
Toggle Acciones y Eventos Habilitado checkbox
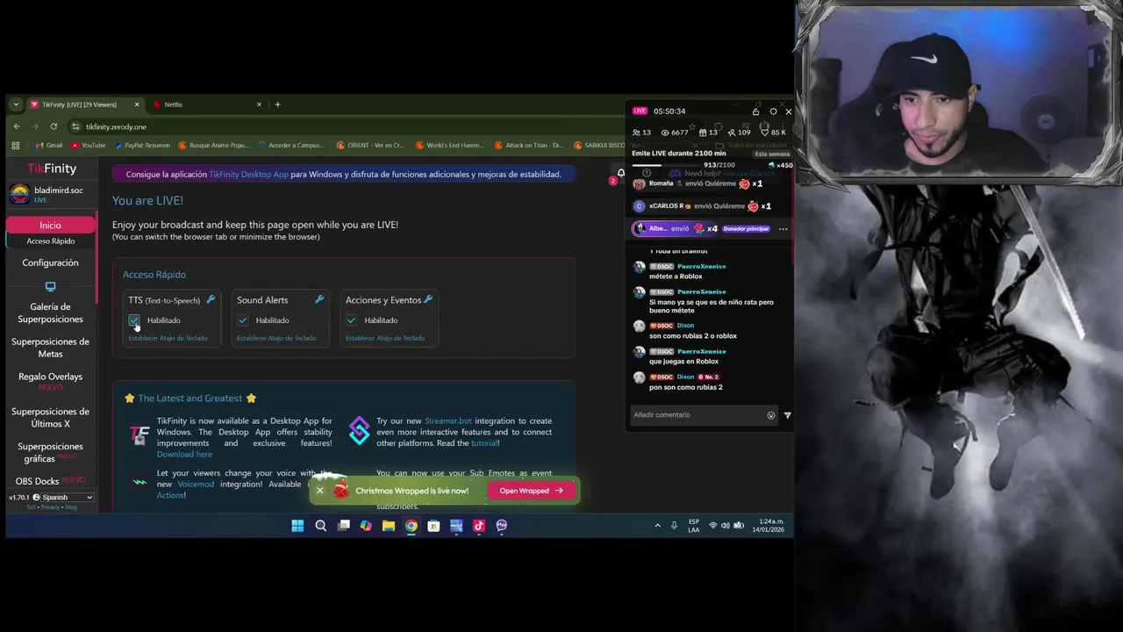tap(352, 320)
